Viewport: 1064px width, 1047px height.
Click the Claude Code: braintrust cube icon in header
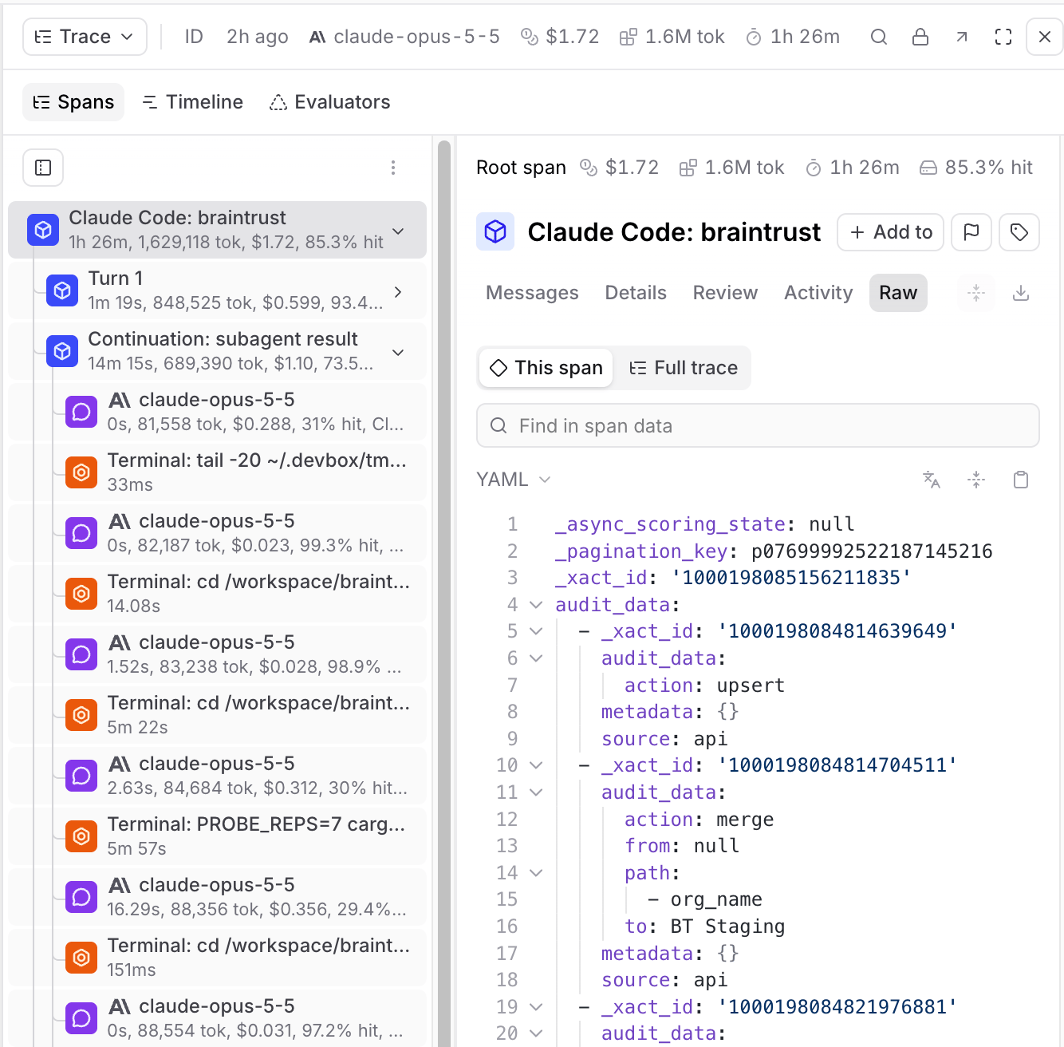point(495,232)
